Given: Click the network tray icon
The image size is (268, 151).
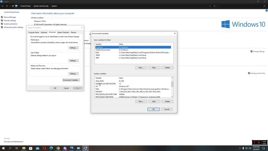Looking at the screenshot, I should click(247, 148).
